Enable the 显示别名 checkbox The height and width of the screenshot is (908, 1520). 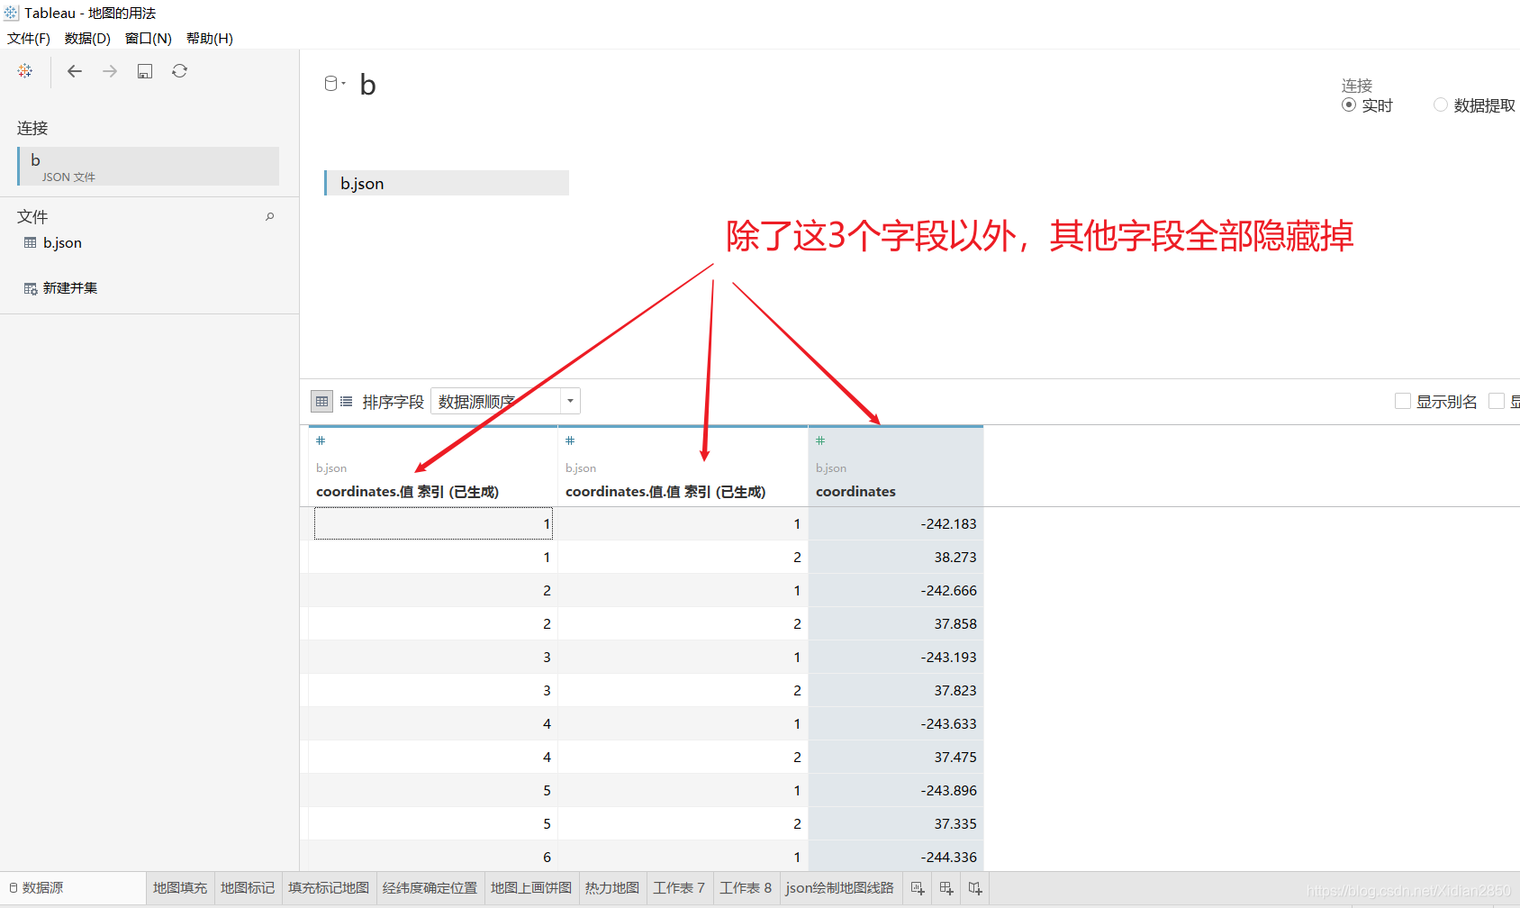coord(1403,401)
